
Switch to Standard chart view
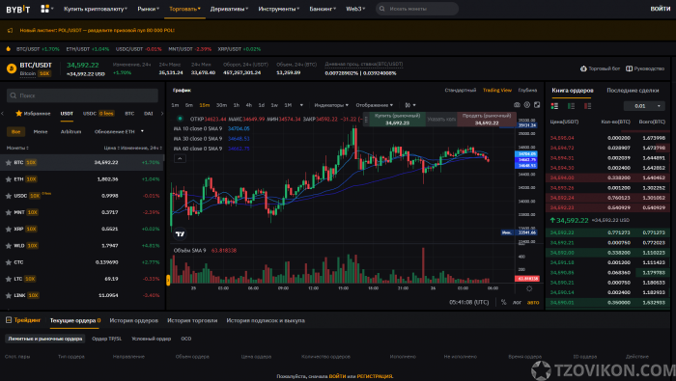click(x=461, y=91)
